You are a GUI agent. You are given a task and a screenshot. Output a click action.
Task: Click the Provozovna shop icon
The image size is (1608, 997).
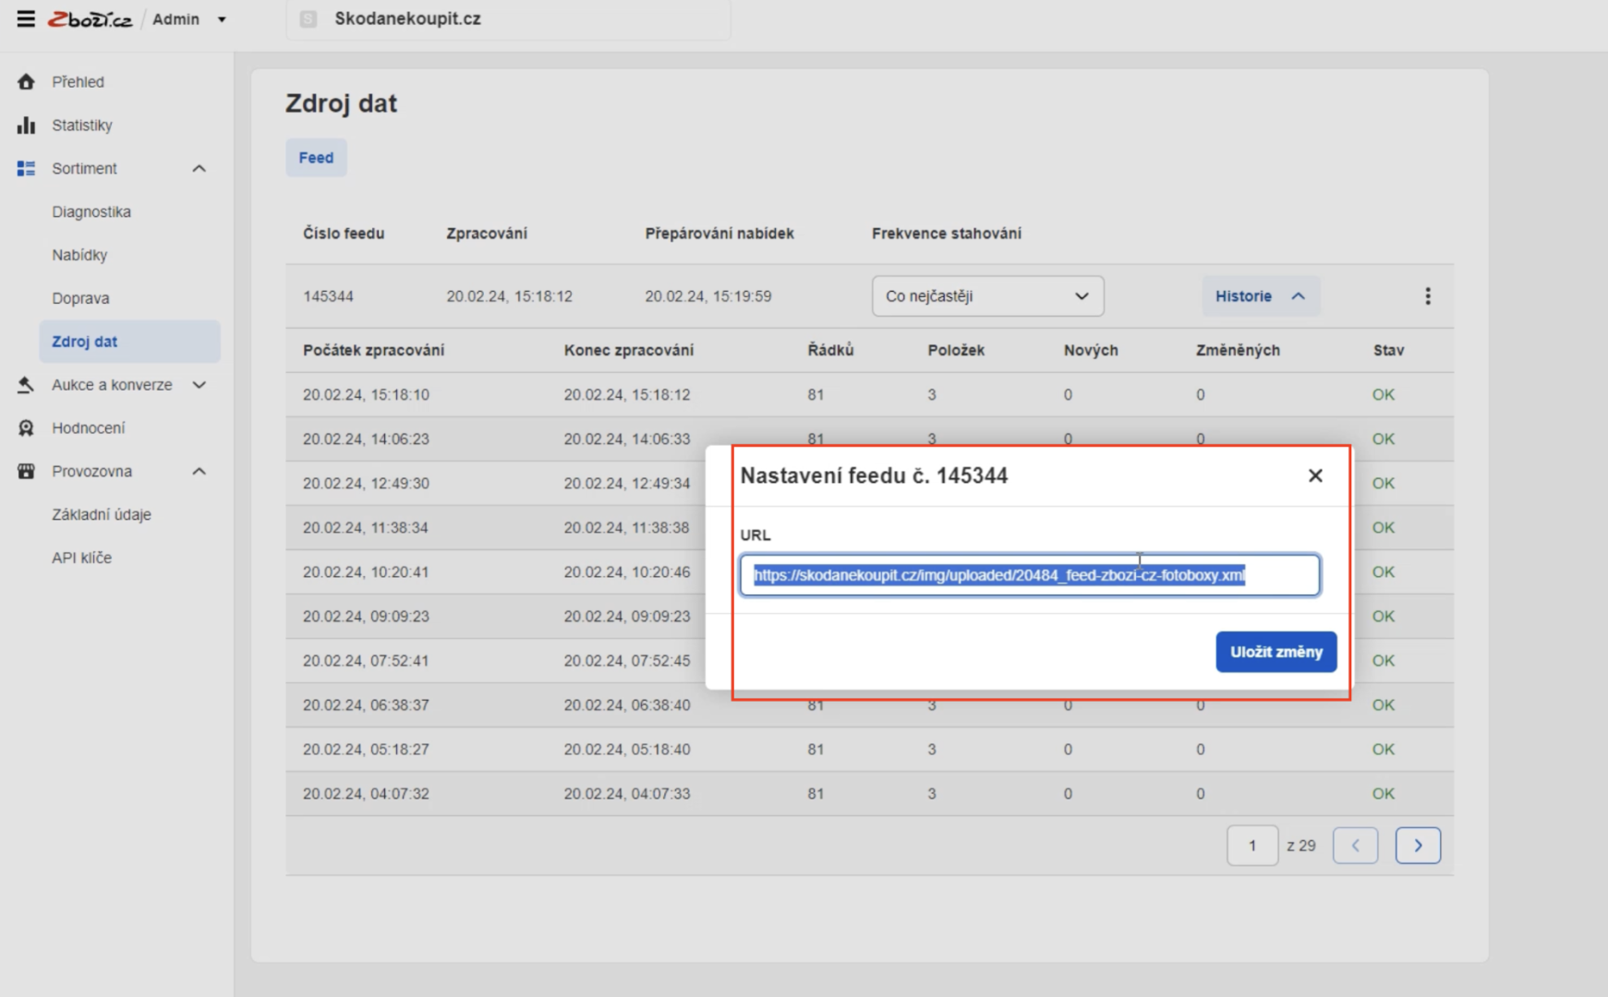[26, 472]
